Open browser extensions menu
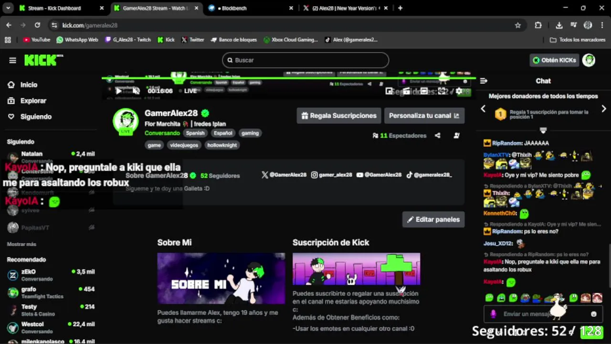Image resolution: width=611 pixels, height=344 pixels. [538, 25]
